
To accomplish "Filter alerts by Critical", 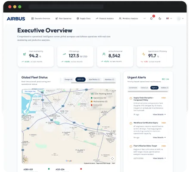I will [144, 88].
